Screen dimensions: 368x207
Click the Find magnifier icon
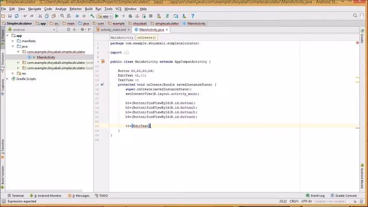(62, 16)
